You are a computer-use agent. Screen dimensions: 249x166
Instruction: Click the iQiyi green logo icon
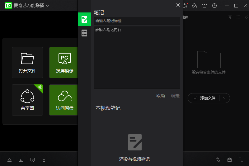coord(8,6)
